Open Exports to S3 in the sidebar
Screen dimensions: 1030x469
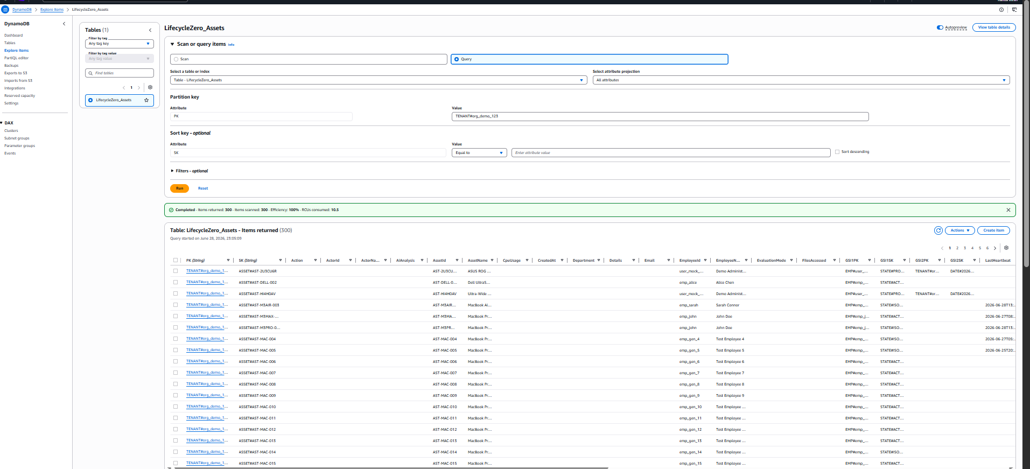pyautogui.click(x=16, y=73)
